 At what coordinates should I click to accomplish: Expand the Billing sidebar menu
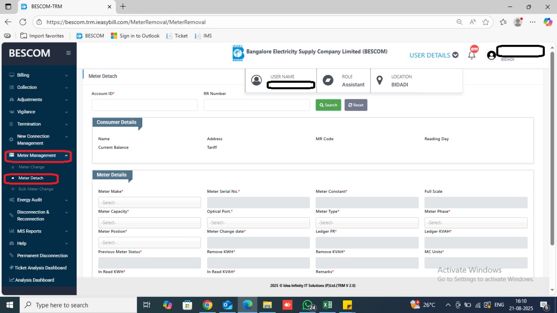(38, 75)
